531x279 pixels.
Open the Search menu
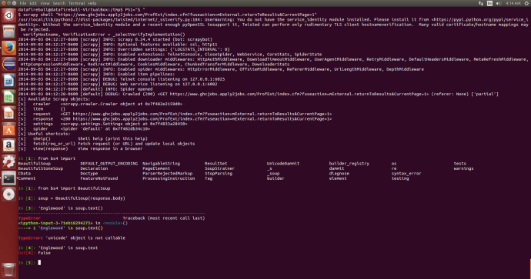point(59,3)
